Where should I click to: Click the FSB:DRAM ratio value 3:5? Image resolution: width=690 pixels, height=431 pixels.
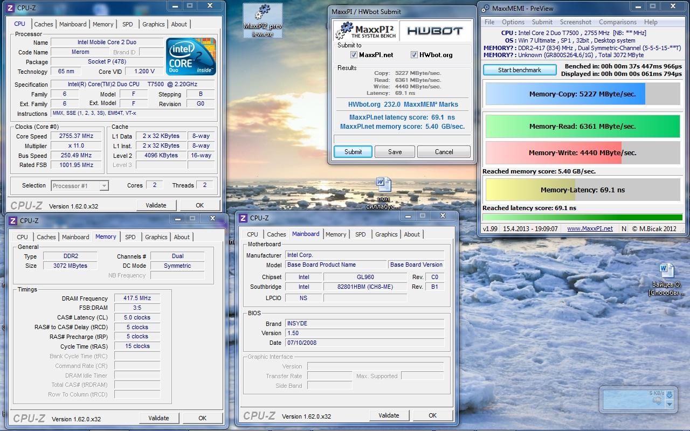[x=137, y=308]
